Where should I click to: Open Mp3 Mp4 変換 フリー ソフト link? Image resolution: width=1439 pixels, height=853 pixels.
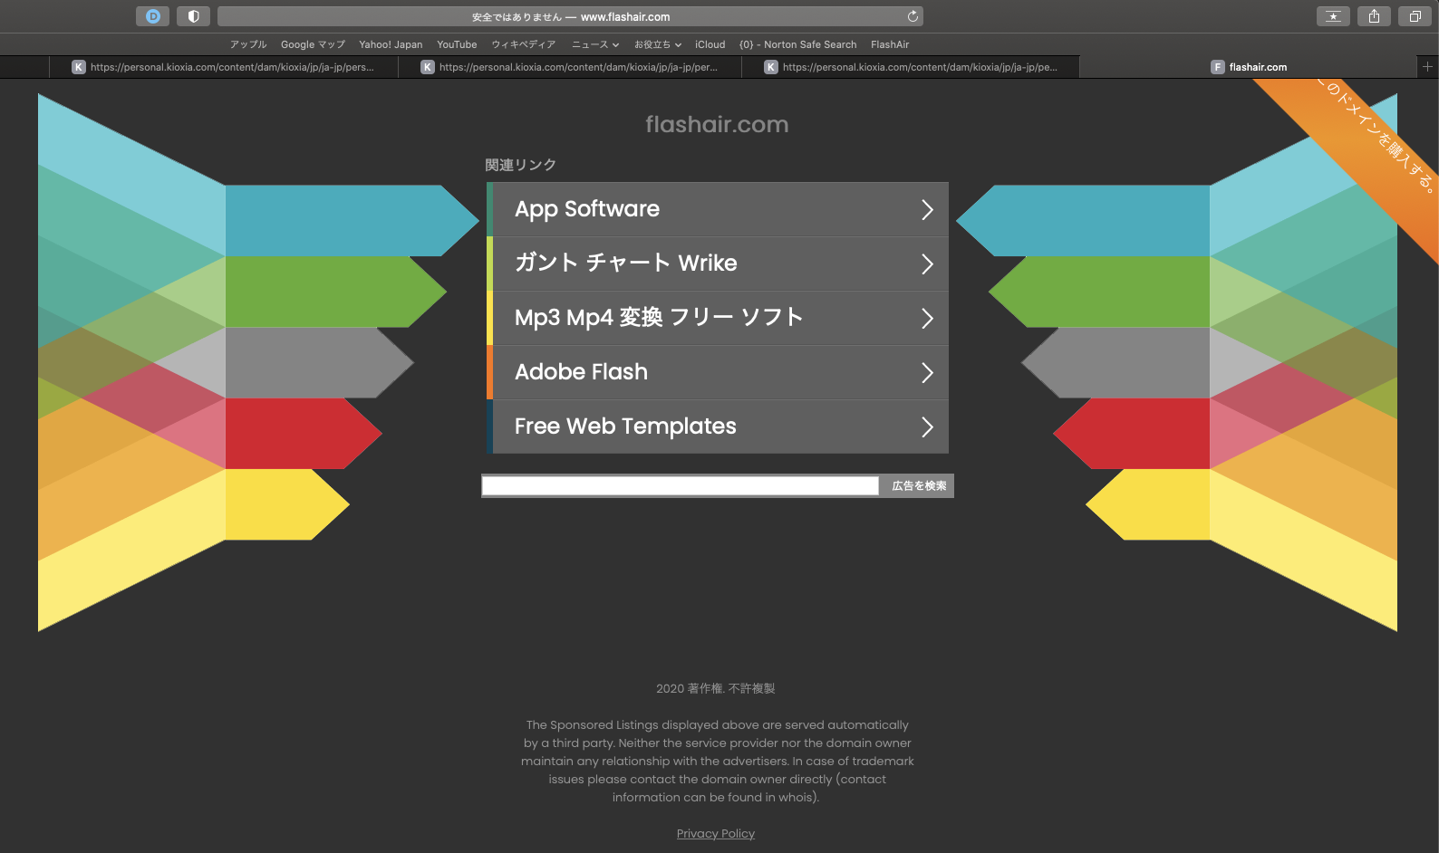(718, 318)
